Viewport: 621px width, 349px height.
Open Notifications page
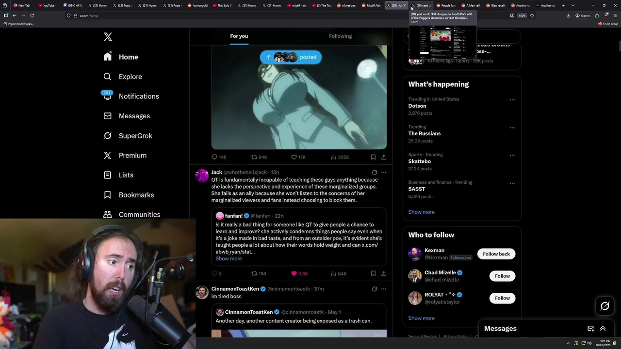pyautogui.click(x=131, y=96)
